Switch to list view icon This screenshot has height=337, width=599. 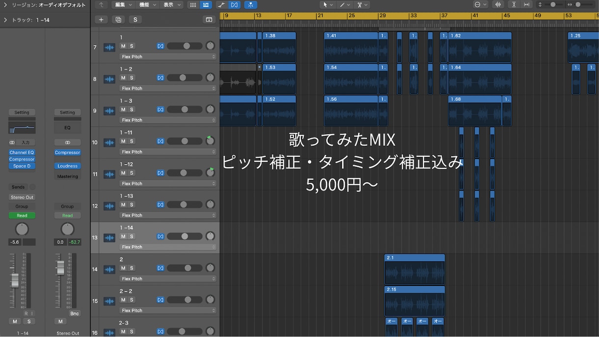pyautogui.click(x=206, y=5)
